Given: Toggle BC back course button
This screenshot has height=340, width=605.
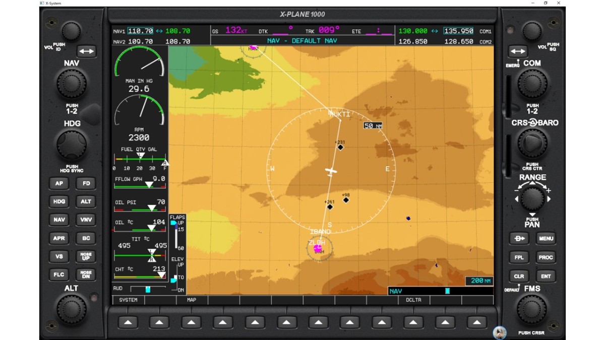Looking at the screenshot, I should [86, 238].
